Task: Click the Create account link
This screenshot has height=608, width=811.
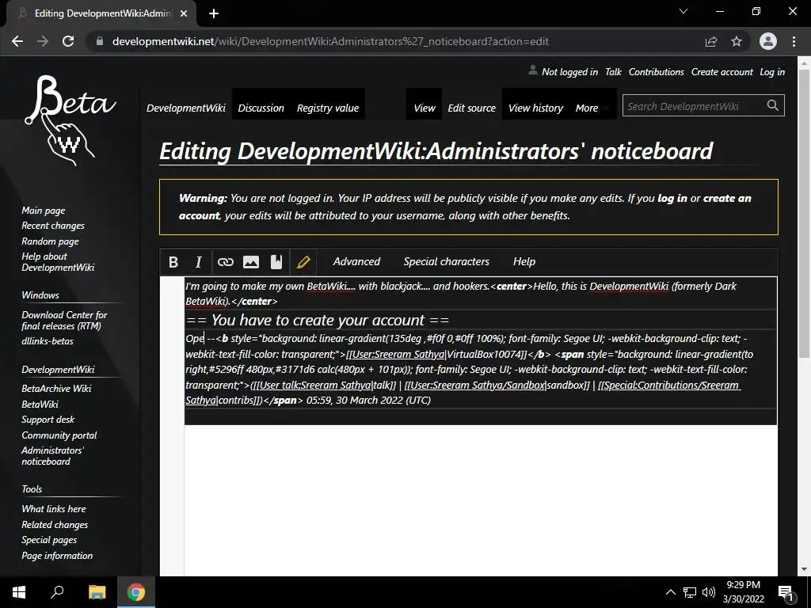Action: point(722,72)
